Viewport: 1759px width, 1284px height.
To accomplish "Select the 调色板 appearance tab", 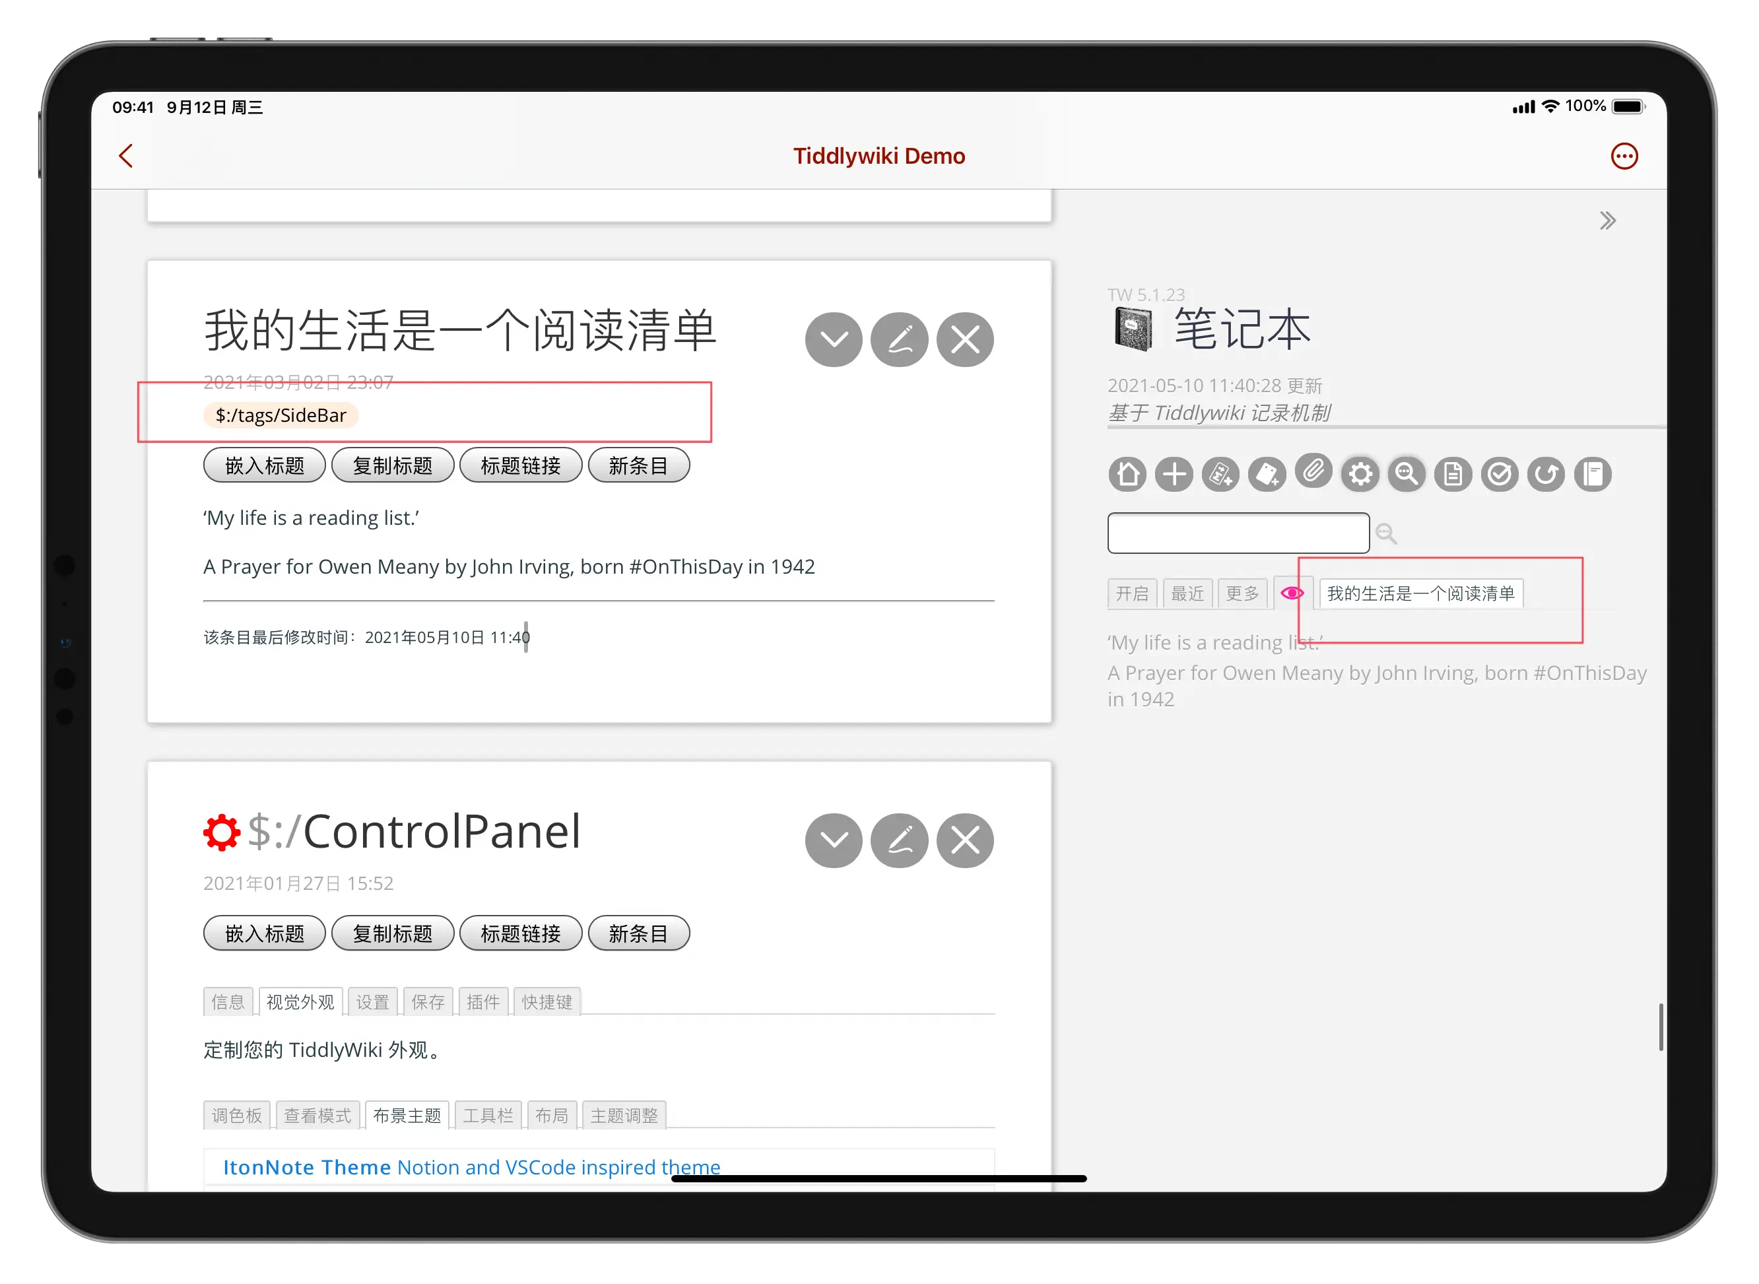I will click(236, 1116).
